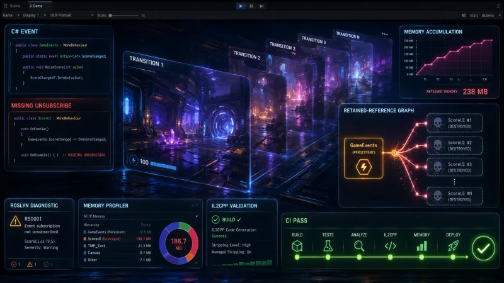Click the CI Deploy rocket icon
The height and width of the screenshot is (283, 504).
click(453, 246)
